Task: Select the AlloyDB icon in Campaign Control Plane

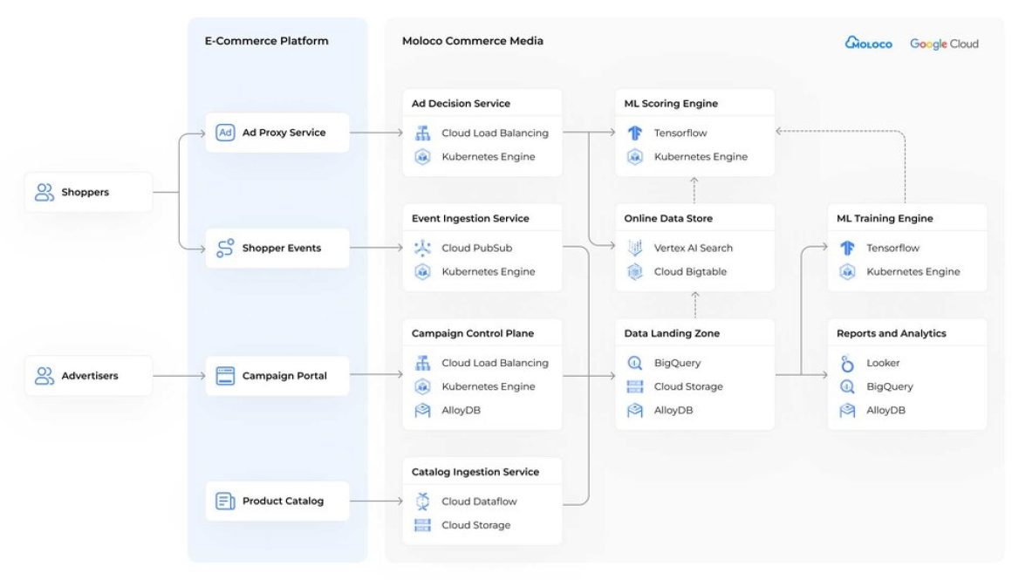Action: [424, 410]
